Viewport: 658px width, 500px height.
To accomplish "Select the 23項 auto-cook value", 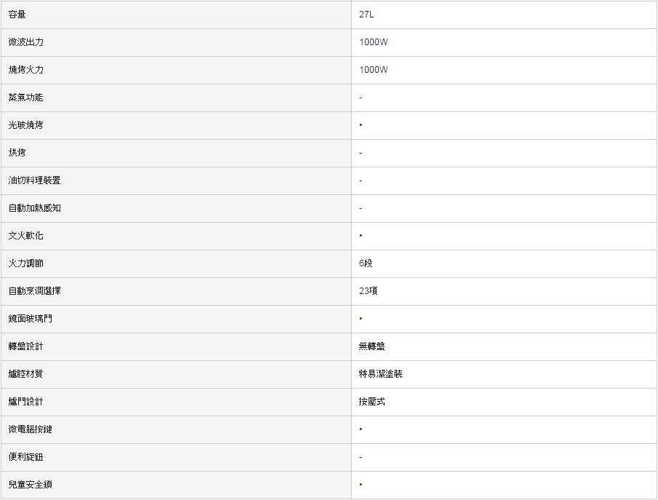I will coord(368,291).
